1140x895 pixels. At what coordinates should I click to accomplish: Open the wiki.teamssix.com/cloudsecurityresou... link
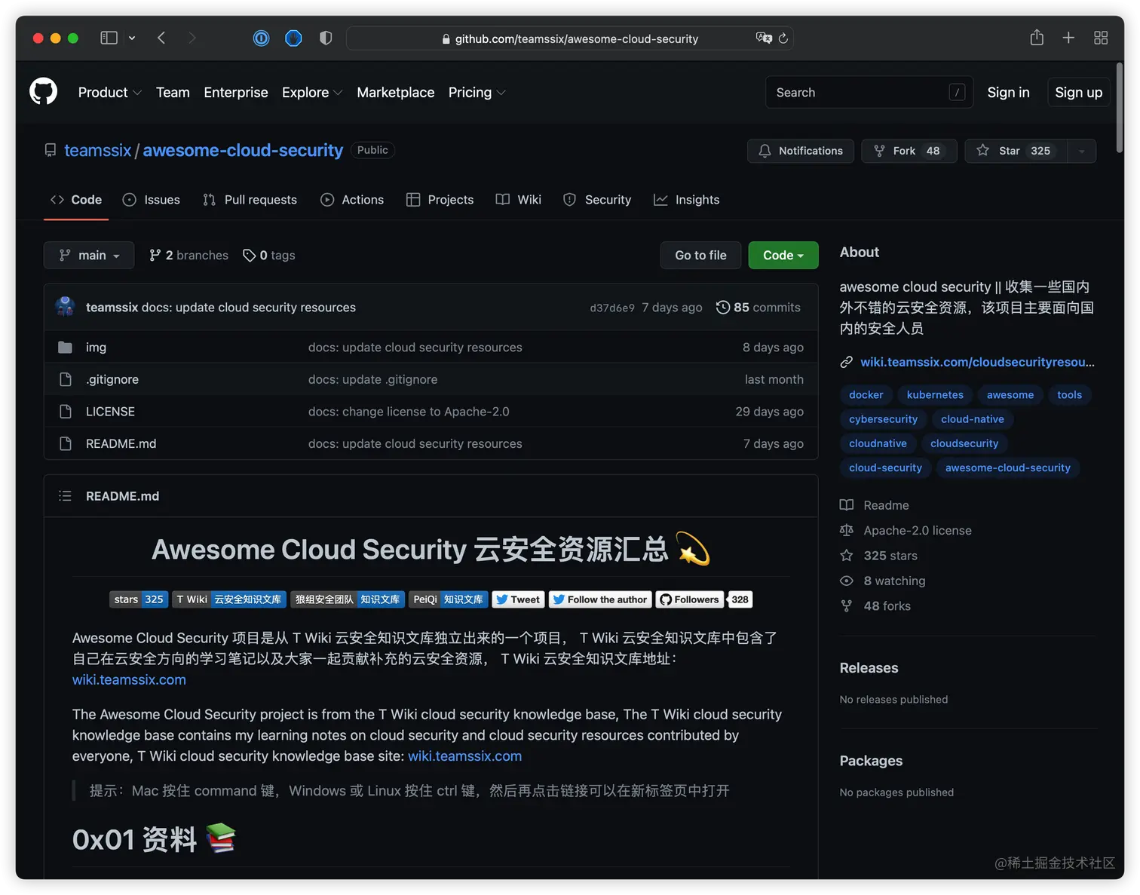978,363
